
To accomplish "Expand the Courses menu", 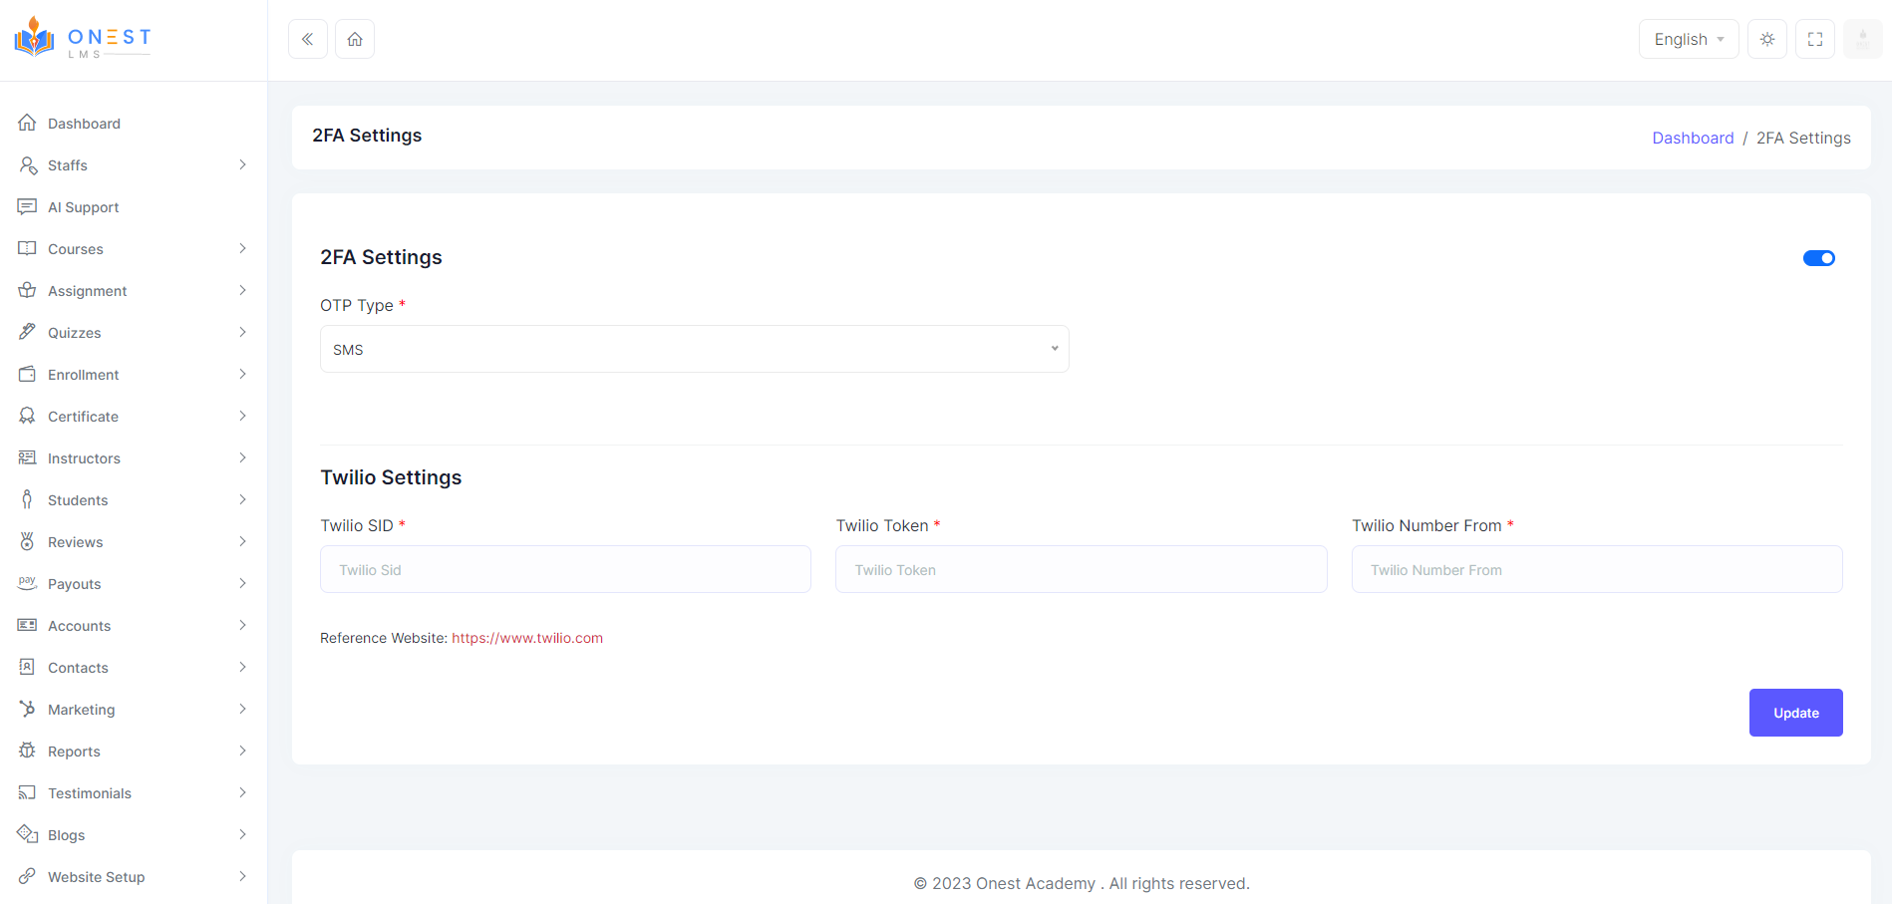I will coord(76,248).
